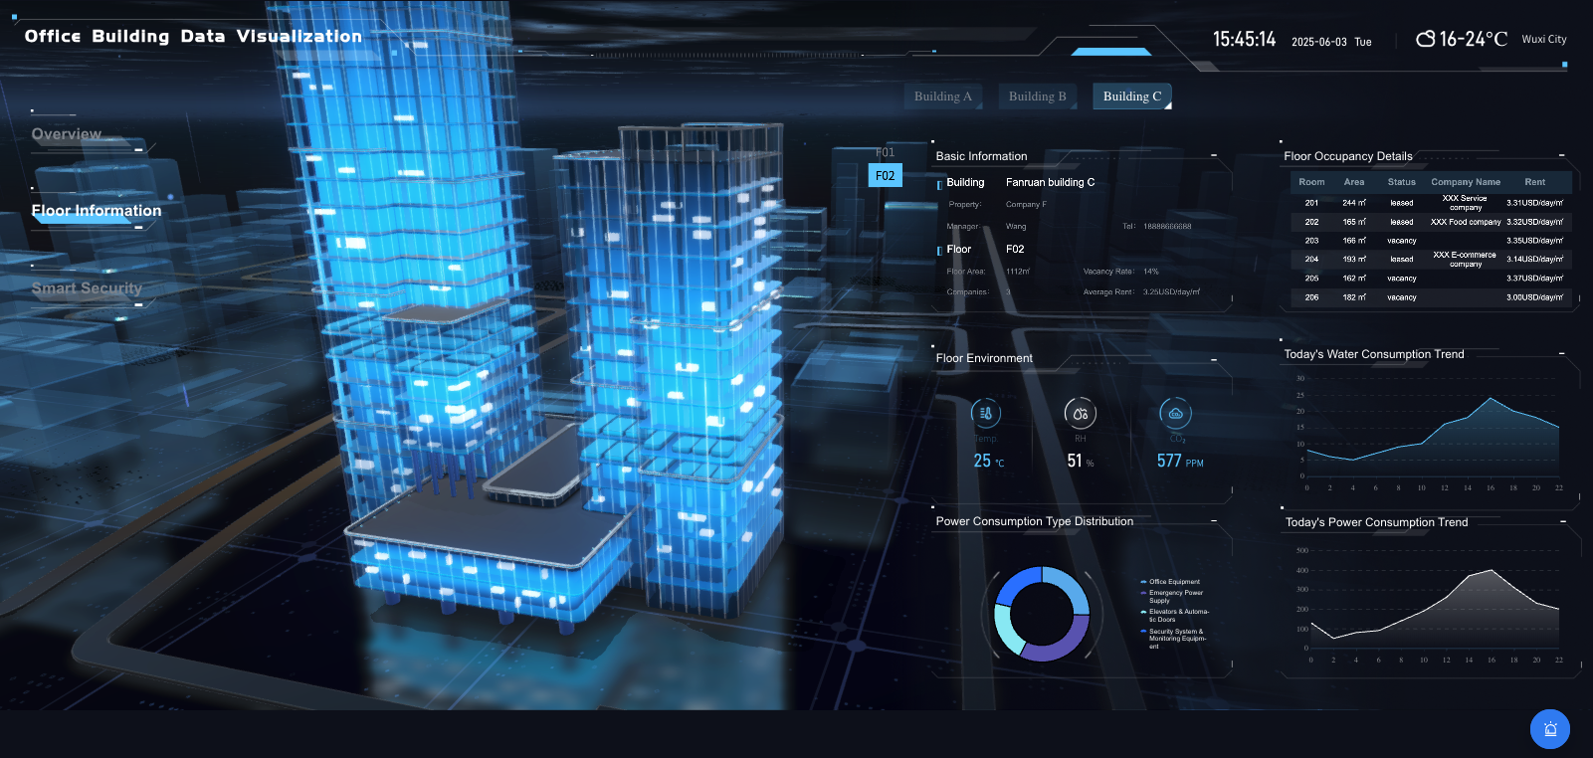The image size is (1593, 758).
Task: Click the 3.00USD/day/㎡ rent cell
Action: pyautogui.click(x=1534, y=297)
